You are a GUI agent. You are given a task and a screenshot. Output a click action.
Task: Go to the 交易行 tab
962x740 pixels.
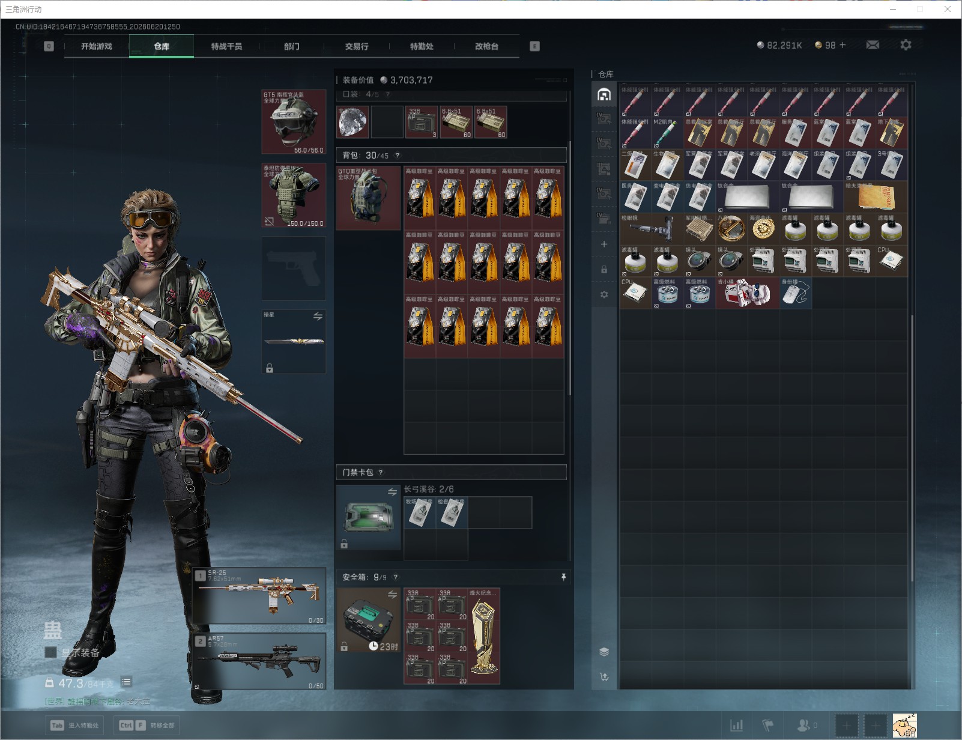click(357, 46)
